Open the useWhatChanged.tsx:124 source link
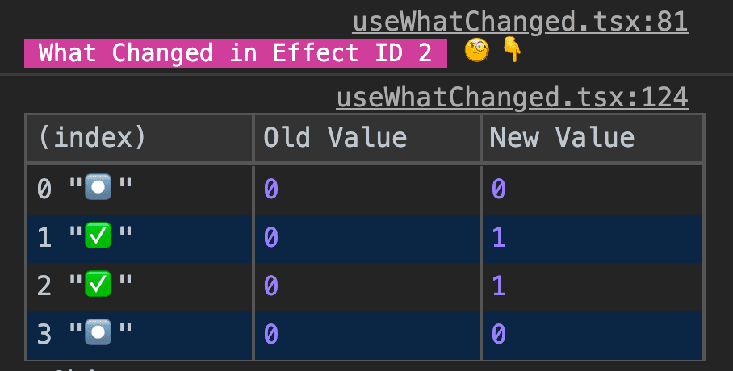 (x=512, y=98)
